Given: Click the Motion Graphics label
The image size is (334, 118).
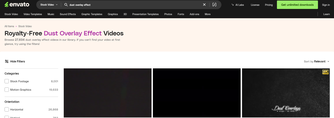Looking at the screenshot, I should point(21,90).
